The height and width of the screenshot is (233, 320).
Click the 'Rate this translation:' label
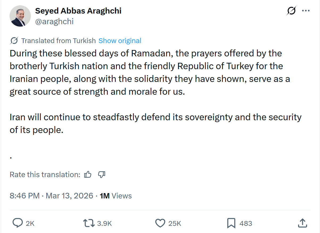pos(45,174)
